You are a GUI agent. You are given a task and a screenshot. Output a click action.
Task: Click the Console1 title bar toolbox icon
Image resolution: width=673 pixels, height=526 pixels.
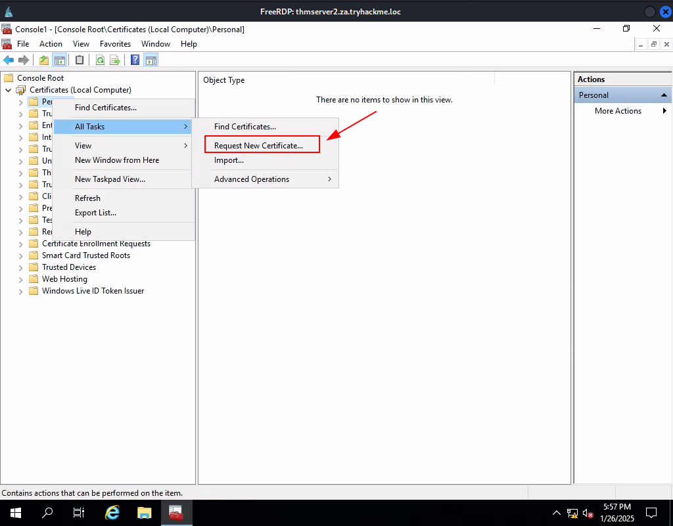point(7,29)
